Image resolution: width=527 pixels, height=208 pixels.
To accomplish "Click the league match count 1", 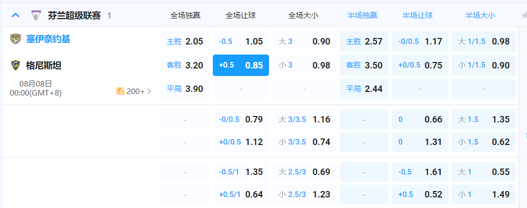I will coord(109,15).
